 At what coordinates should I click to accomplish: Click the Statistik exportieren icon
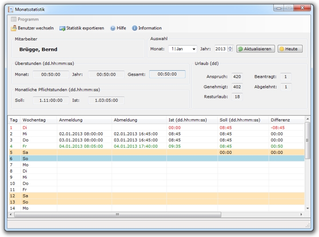(62, 28)
